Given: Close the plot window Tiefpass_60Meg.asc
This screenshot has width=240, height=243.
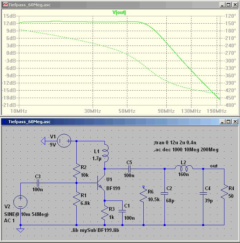Looking at the screenshot, I should click(x=235, y=5).
